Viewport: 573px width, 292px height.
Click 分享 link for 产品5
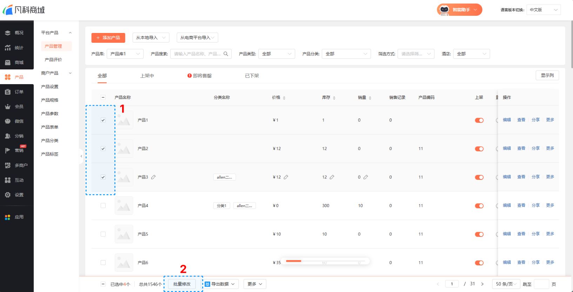coord(535,234)
